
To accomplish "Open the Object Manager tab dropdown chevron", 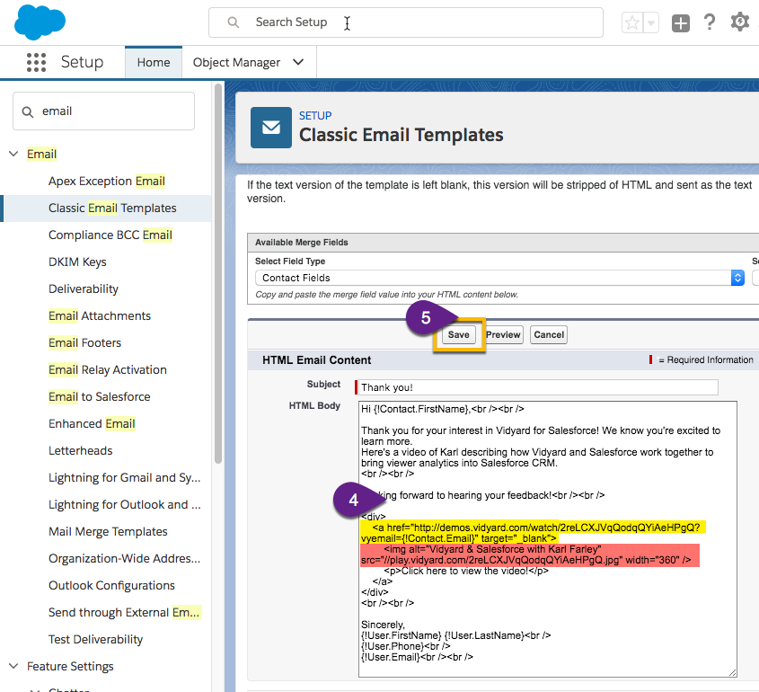I will pos(298,62).
